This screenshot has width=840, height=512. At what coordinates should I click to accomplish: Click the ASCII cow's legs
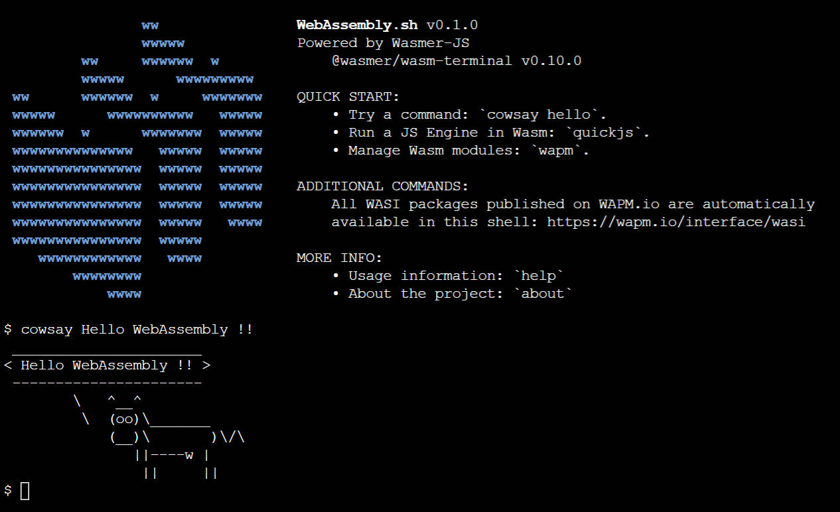click(176, 464)
